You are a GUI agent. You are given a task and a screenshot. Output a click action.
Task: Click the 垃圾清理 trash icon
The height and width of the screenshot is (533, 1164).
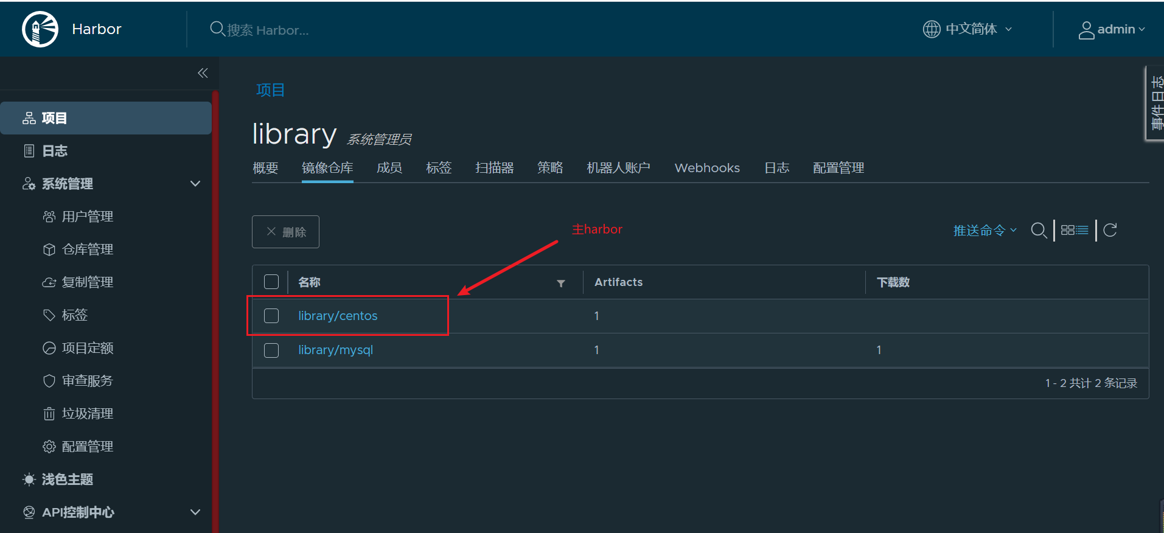click(x=49, y=414)
